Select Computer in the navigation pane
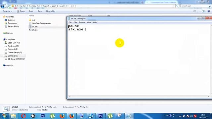The image size is (212, 119). coord(11,40)
